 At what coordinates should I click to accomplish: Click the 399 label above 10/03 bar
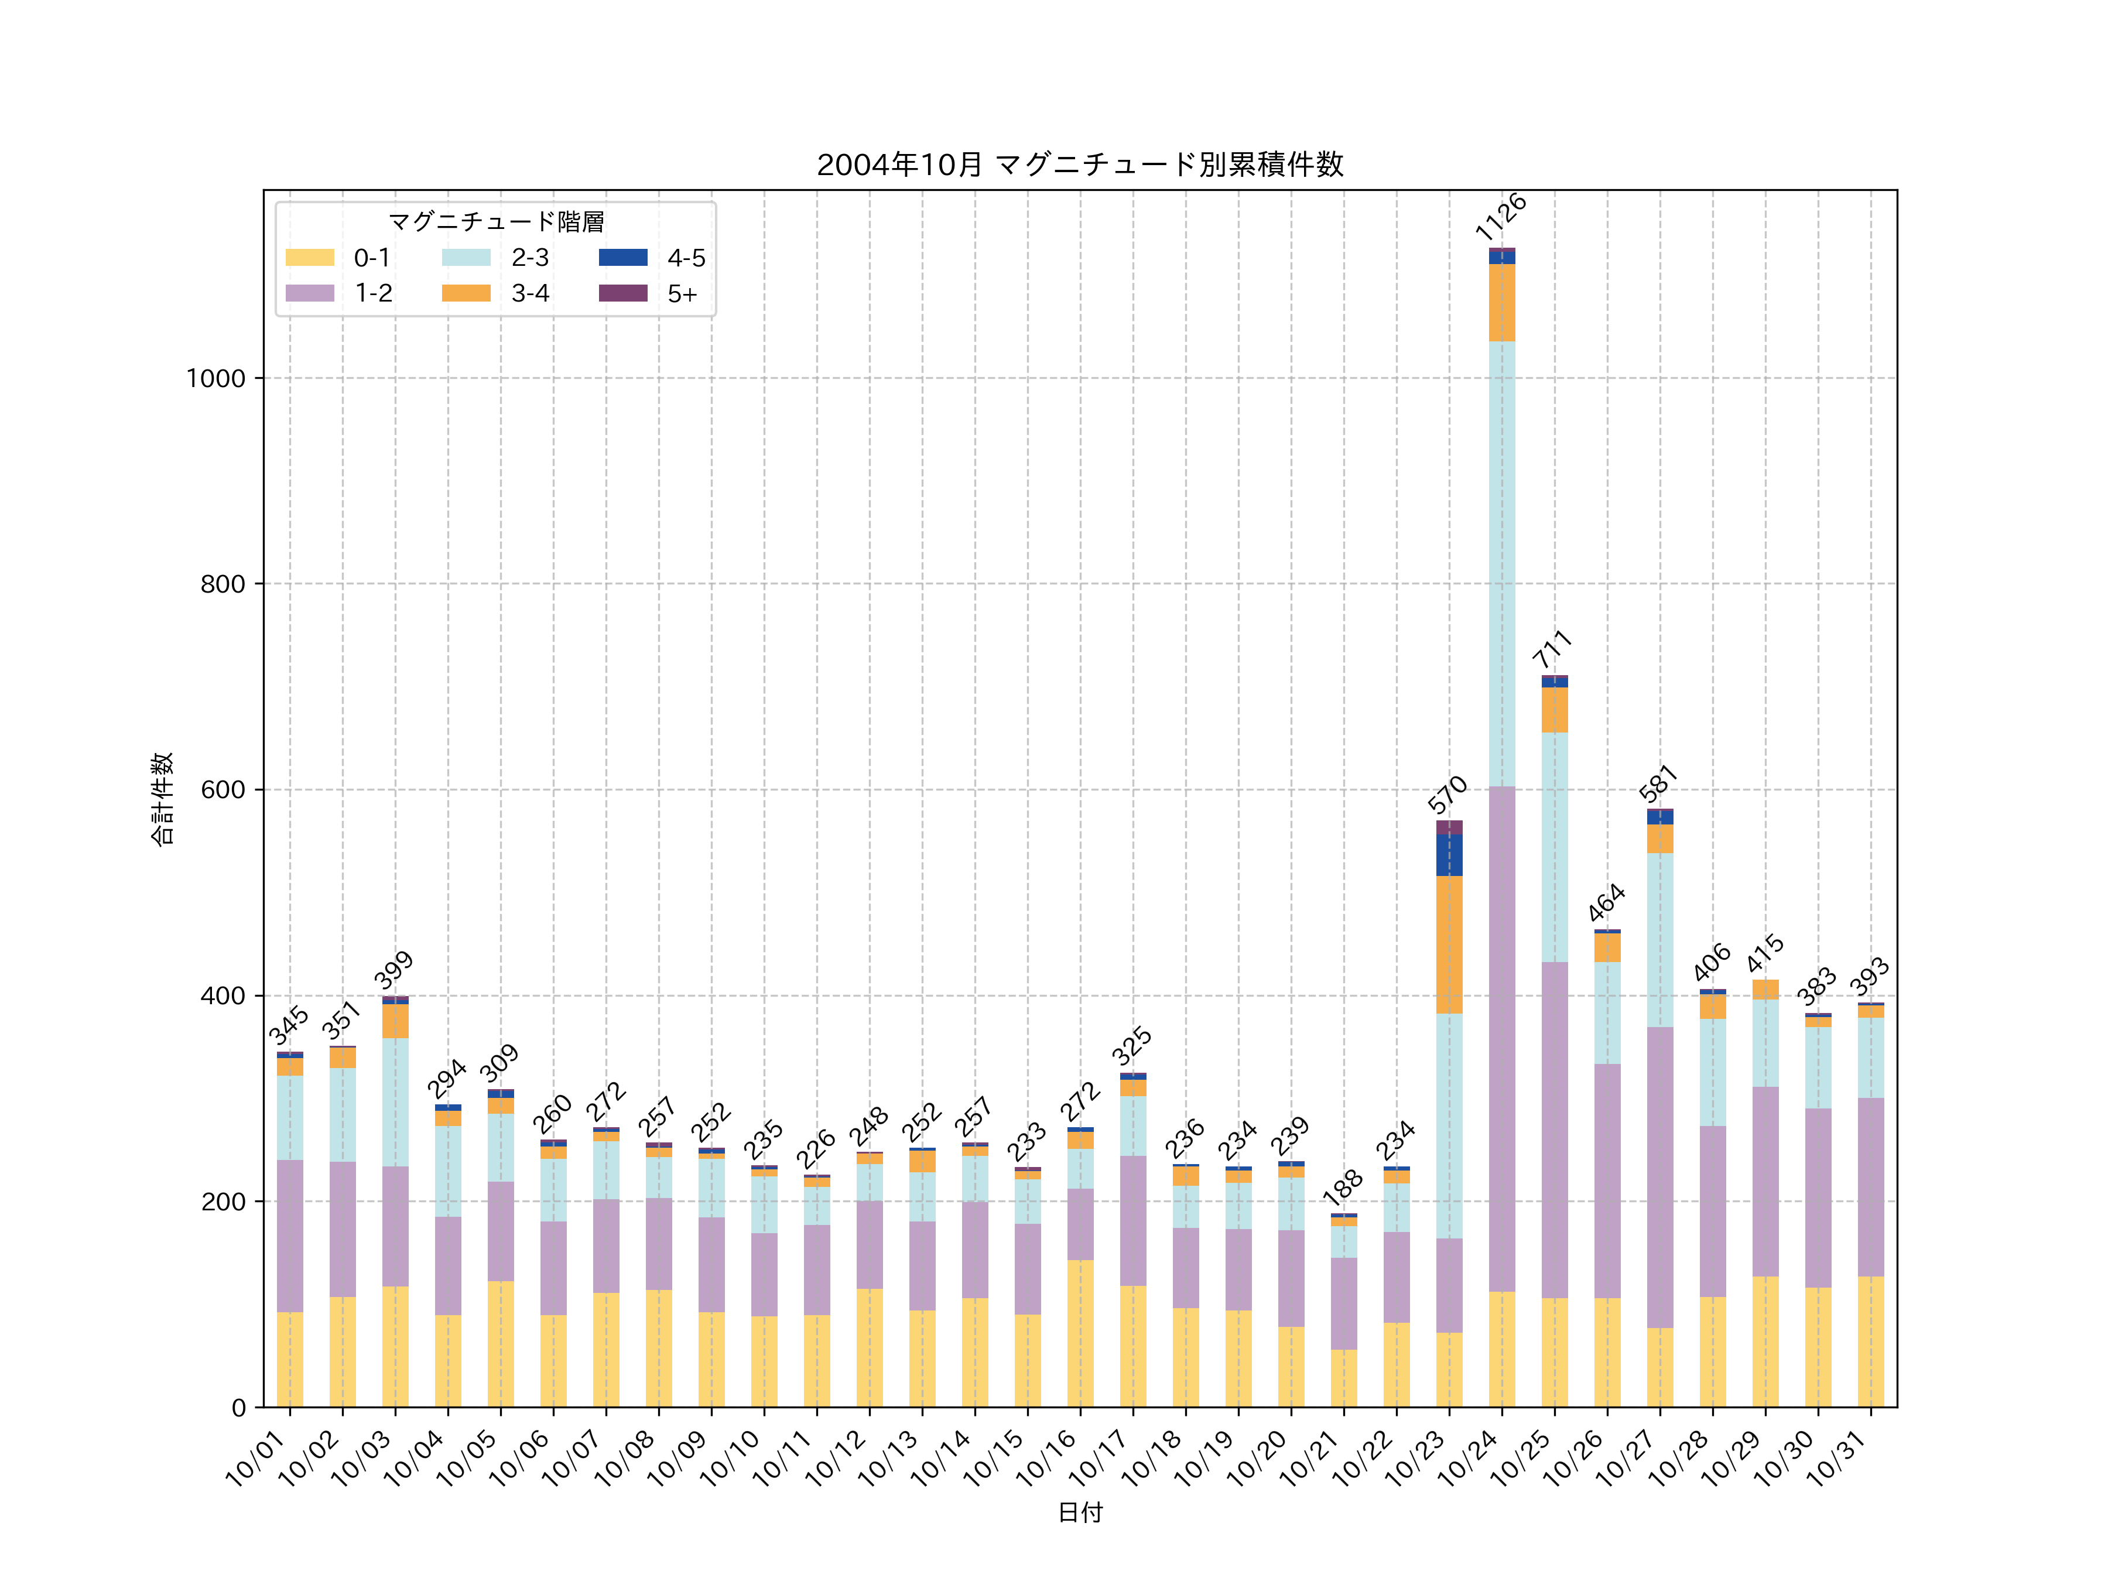coord(393,970)
